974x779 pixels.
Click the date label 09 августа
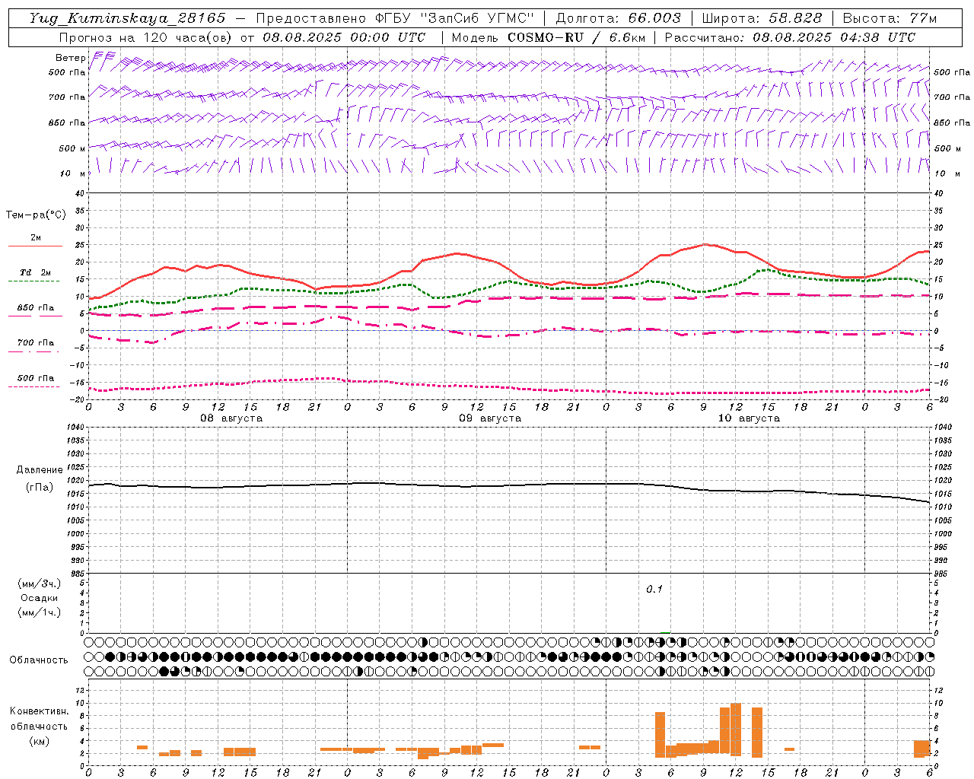point(490,418)
